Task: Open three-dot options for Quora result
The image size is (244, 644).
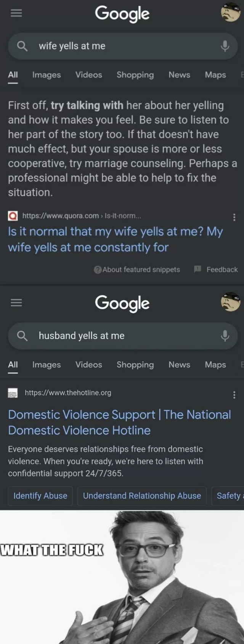Action: 234,217
